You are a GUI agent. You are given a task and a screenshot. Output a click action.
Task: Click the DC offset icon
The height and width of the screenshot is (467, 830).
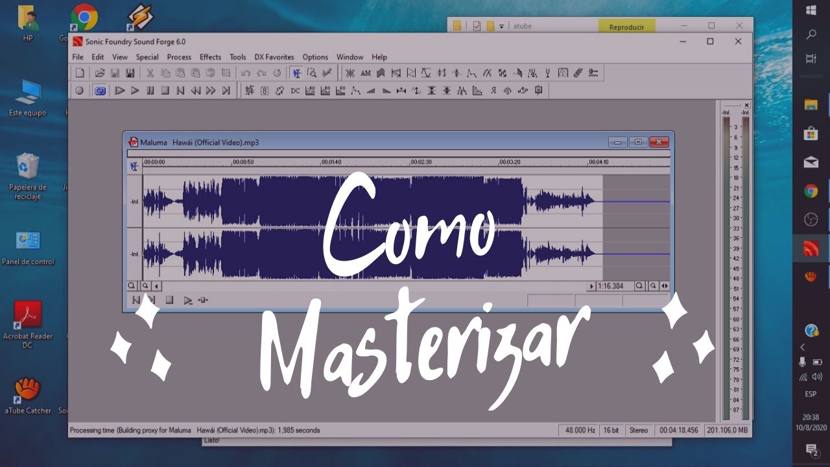click(295, 91)
